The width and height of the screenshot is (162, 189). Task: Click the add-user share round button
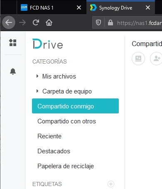click(157, 59)
